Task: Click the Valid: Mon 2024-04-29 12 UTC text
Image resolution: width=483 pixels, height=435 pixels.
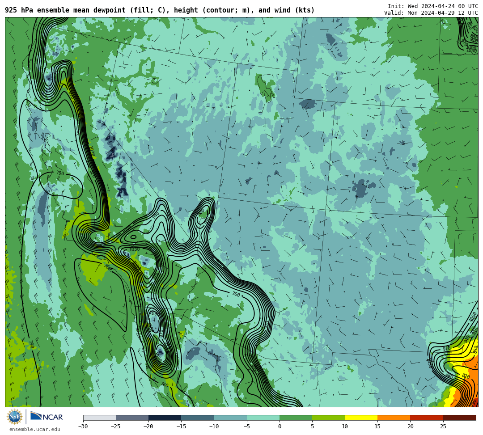Action: pyautogui.click(x=431, y=13)
